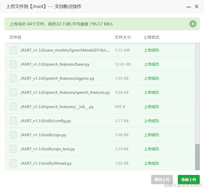Click the 上传状态 column header
The height and width of the screenshot is (189, 204).
[x=151, y=37]
